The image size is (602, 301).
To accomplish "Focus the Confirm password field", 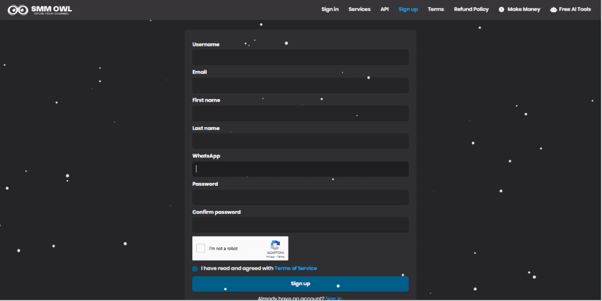I will 300,225.
